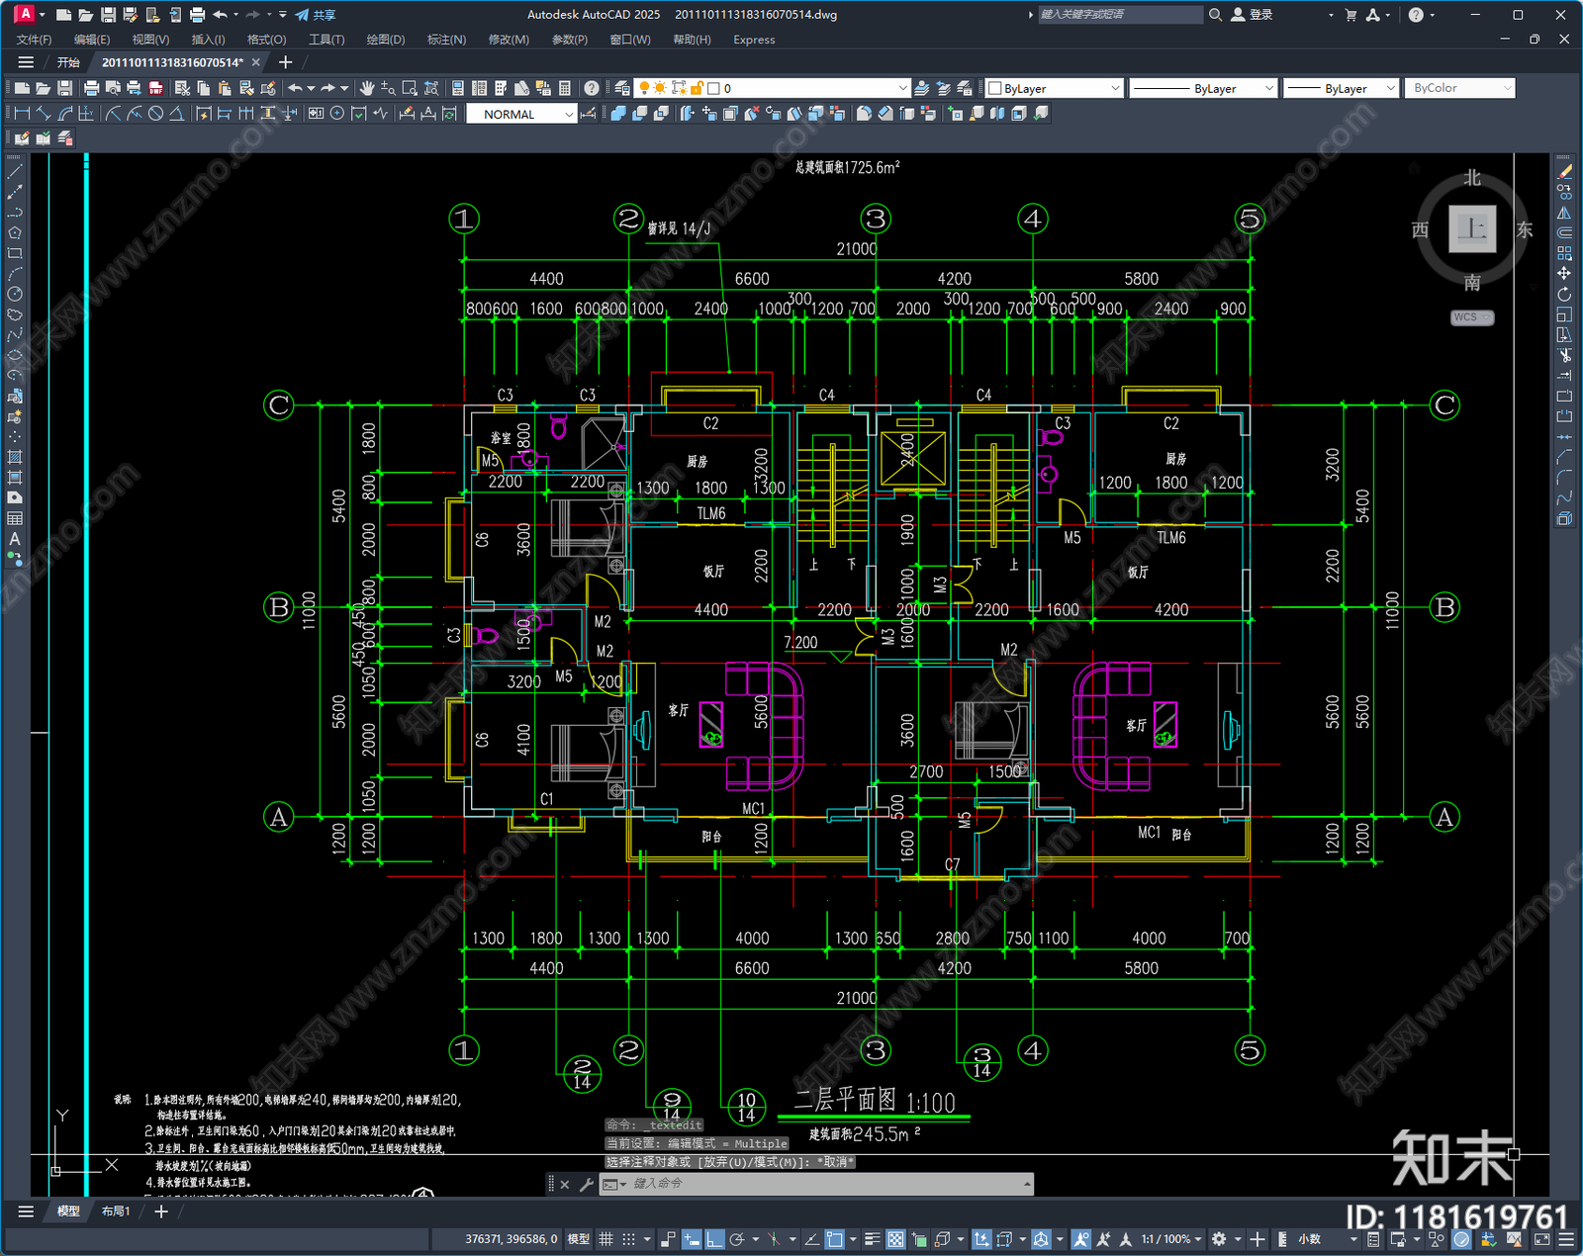Select the Linear dimension tool
This screenshot has width=1583, height=1256.
point(22,114)
